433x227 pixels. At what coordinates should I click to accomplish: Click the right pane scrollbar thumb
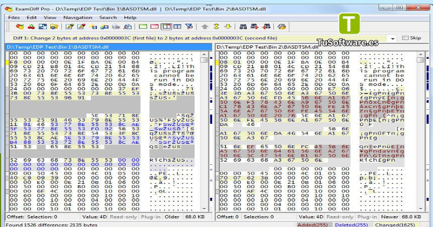coord(421,60)
